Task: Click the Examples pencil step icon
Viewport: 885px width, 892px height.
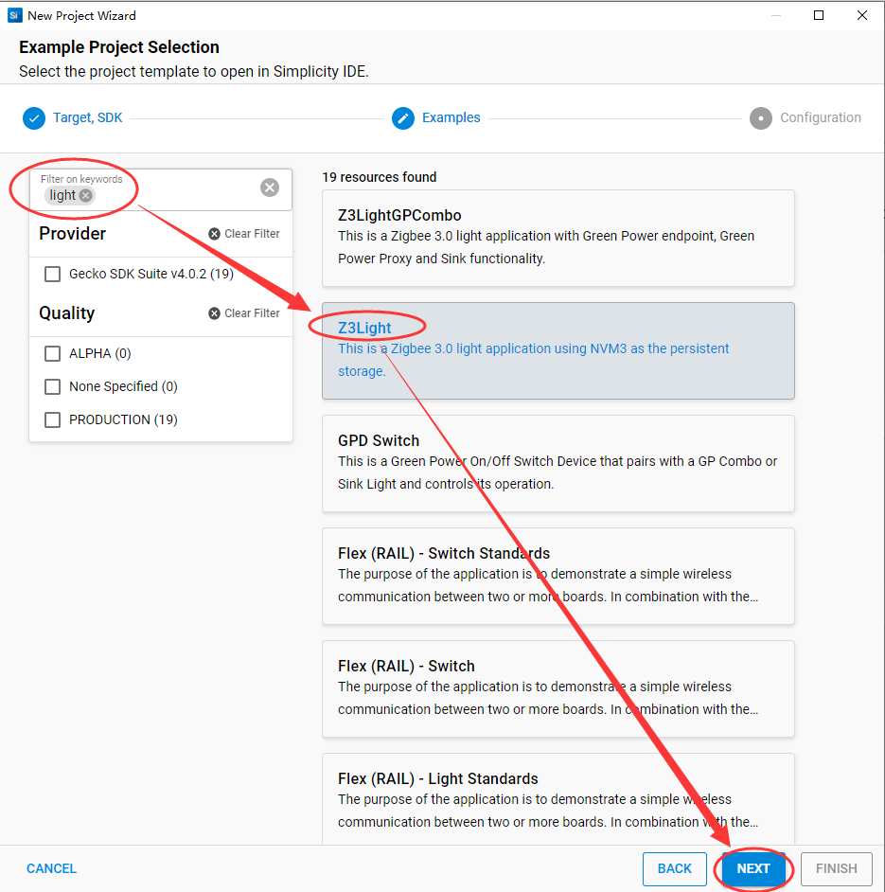Action: [x=402, y=118]
